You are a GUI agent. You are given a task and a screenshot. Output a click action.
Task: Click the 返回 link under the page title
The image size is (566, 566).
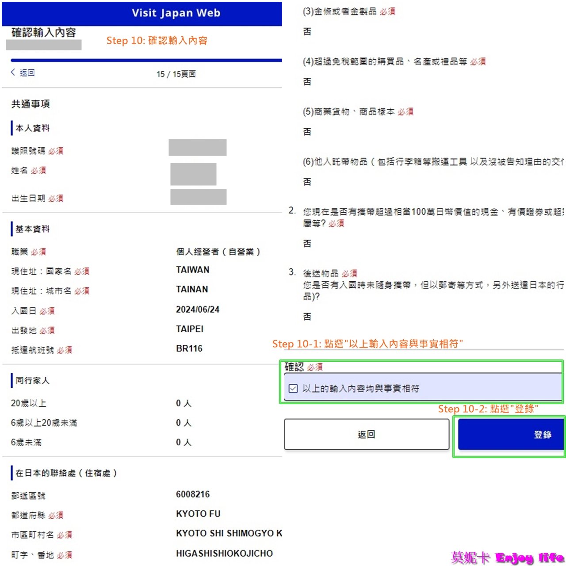coord(27,73)
